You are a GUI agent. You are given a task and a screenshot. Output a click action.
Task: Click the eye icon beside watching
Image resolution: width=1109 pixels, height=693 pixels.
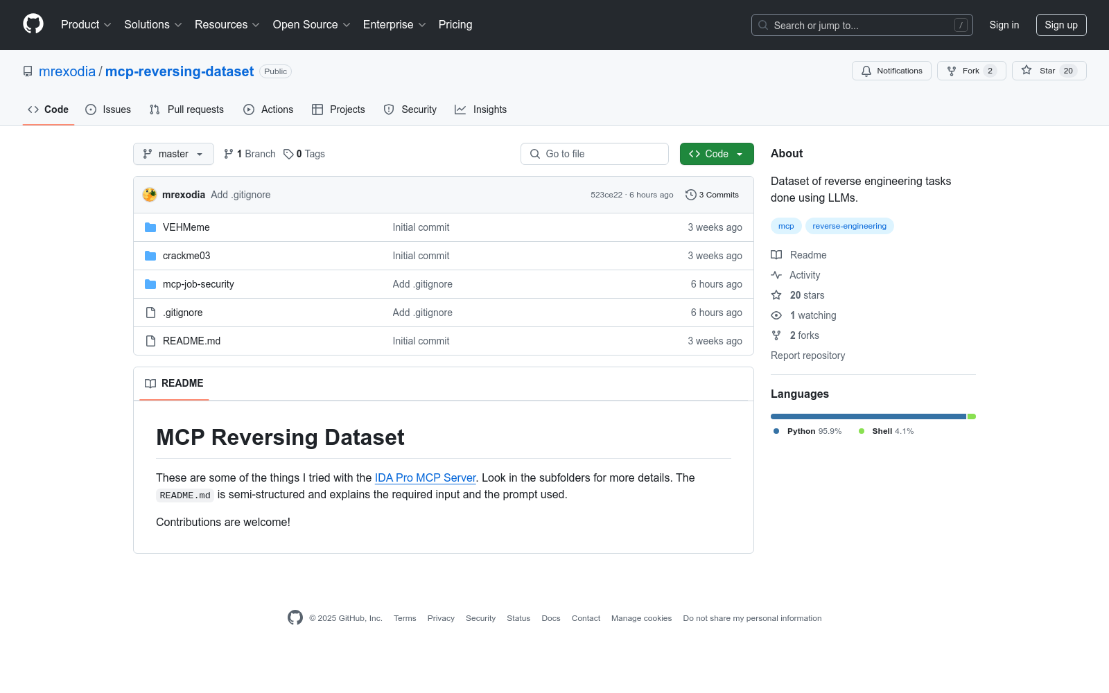[776, 315]
